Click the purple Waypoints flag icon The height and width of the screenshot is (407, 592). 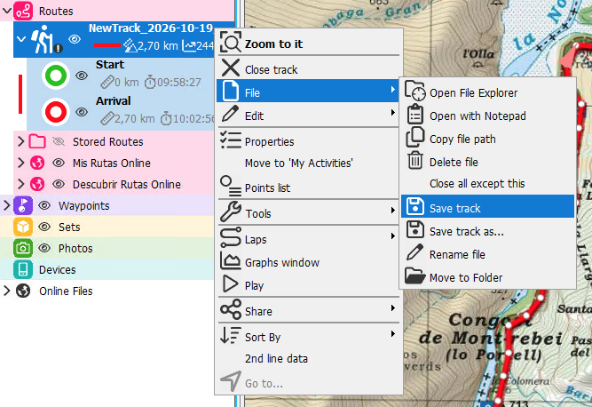click(x=23, y=205)
